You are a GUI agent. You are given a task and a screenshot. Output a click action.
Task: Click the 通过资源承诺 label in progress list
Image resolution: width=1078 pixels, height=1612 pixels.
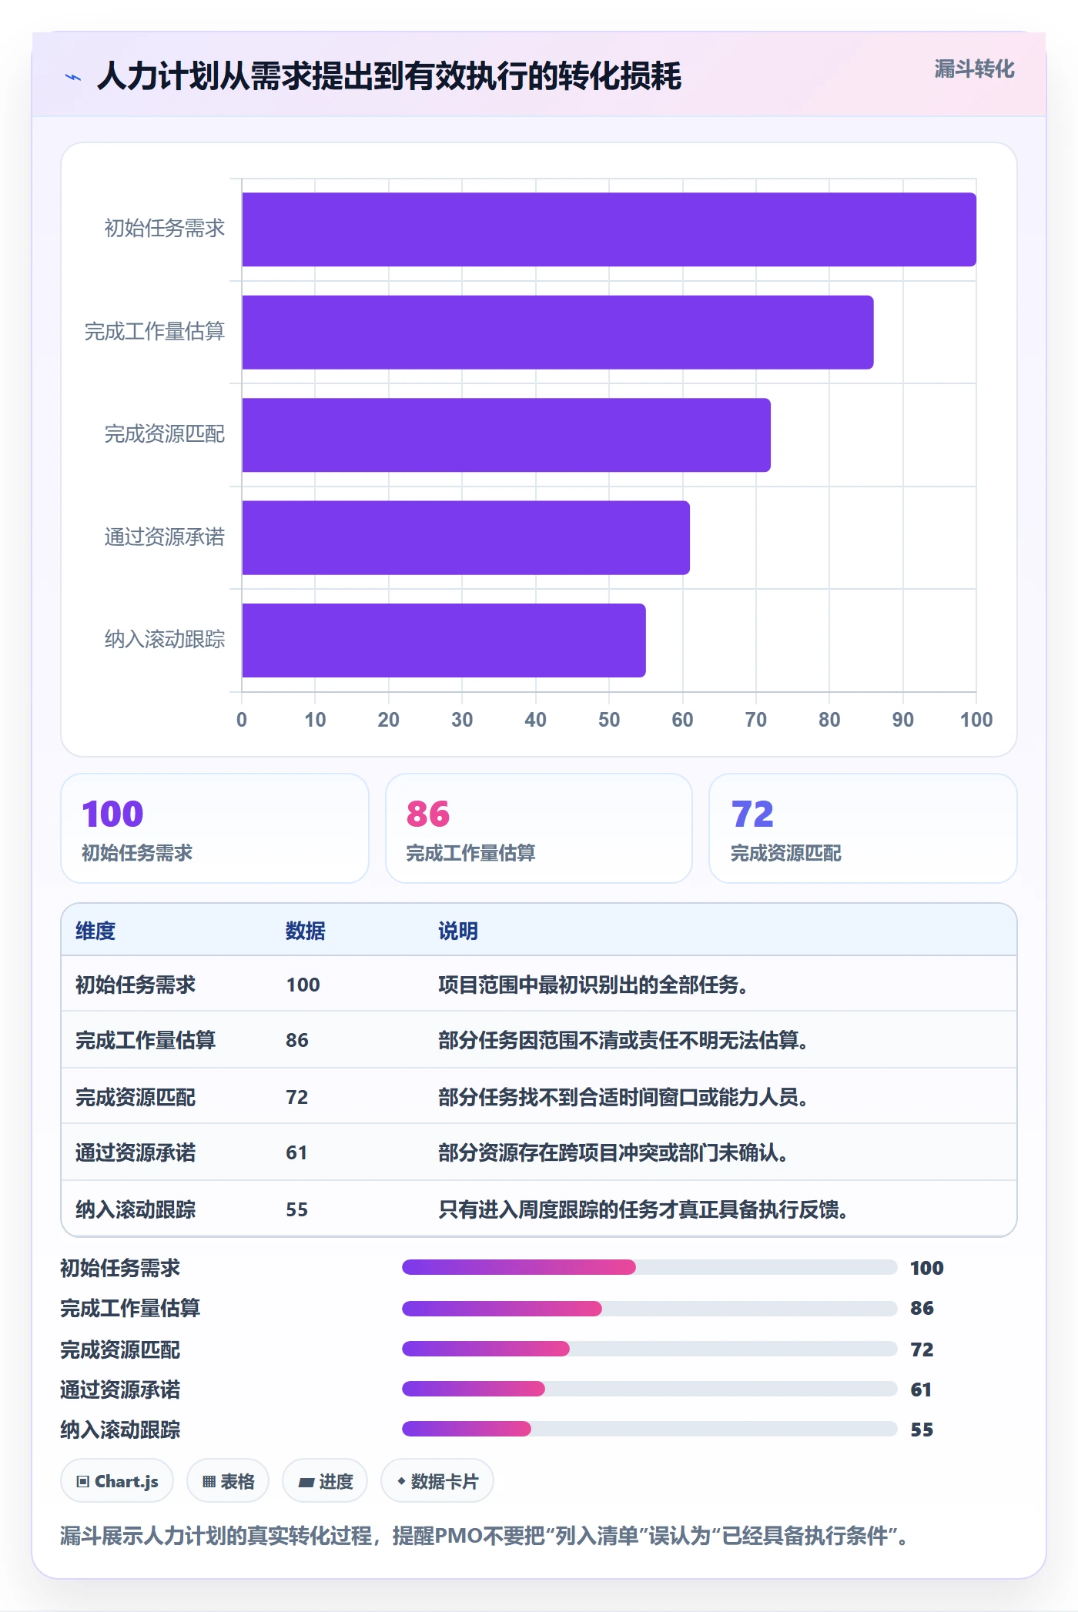[x=120, y=1390]
